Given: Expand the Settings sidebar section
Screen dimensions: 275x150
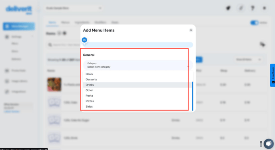Looking at the screenshot, I should [19, 37].
